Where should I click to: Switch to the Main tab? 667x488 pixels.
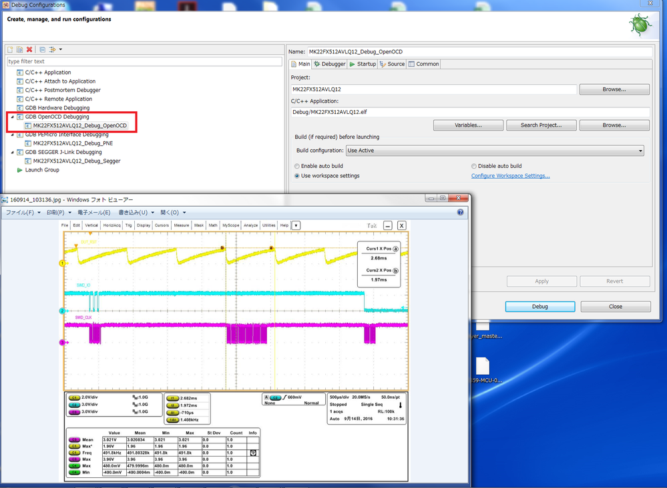coord(300,64)
